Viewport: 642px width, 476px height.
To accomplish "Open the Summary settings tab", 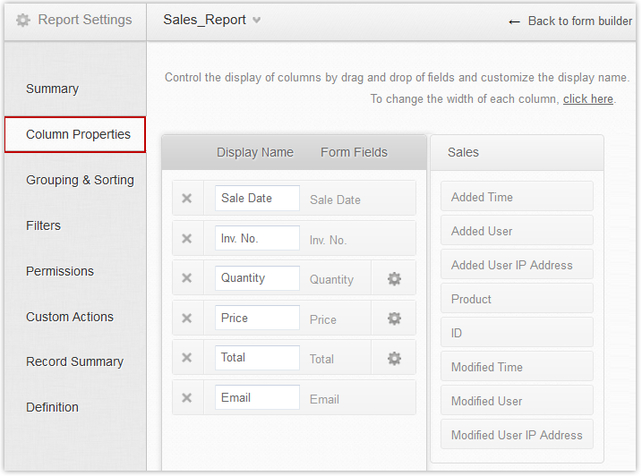I will (52, 89).
